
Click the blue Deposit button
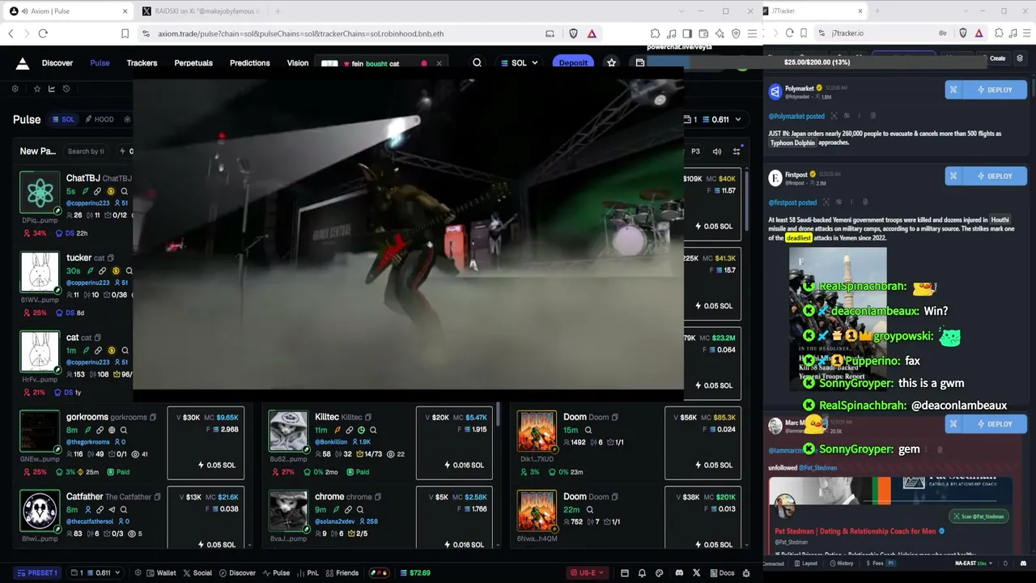(x=573, y=63)
